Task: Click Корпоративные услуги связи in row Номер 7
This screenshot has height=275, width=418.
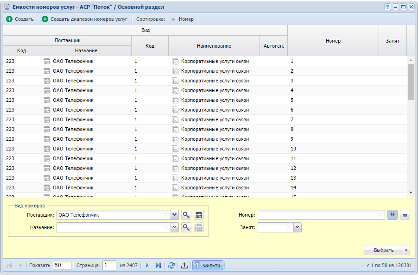Action: (215, 119)
